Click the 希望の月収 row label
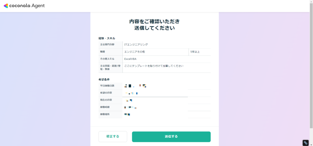This screenshot has width=313, height=146. click(106, 93)
